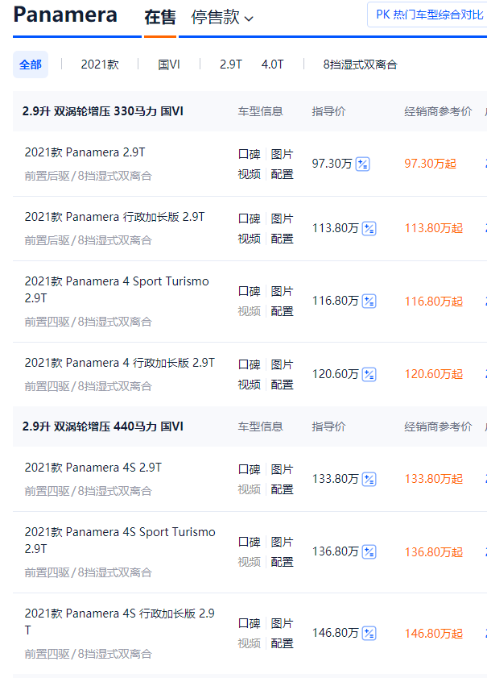Click calculator icon next to 116.80万
Image resolution: width=487 pixels, height=678 pixels.
click(369, 302)
